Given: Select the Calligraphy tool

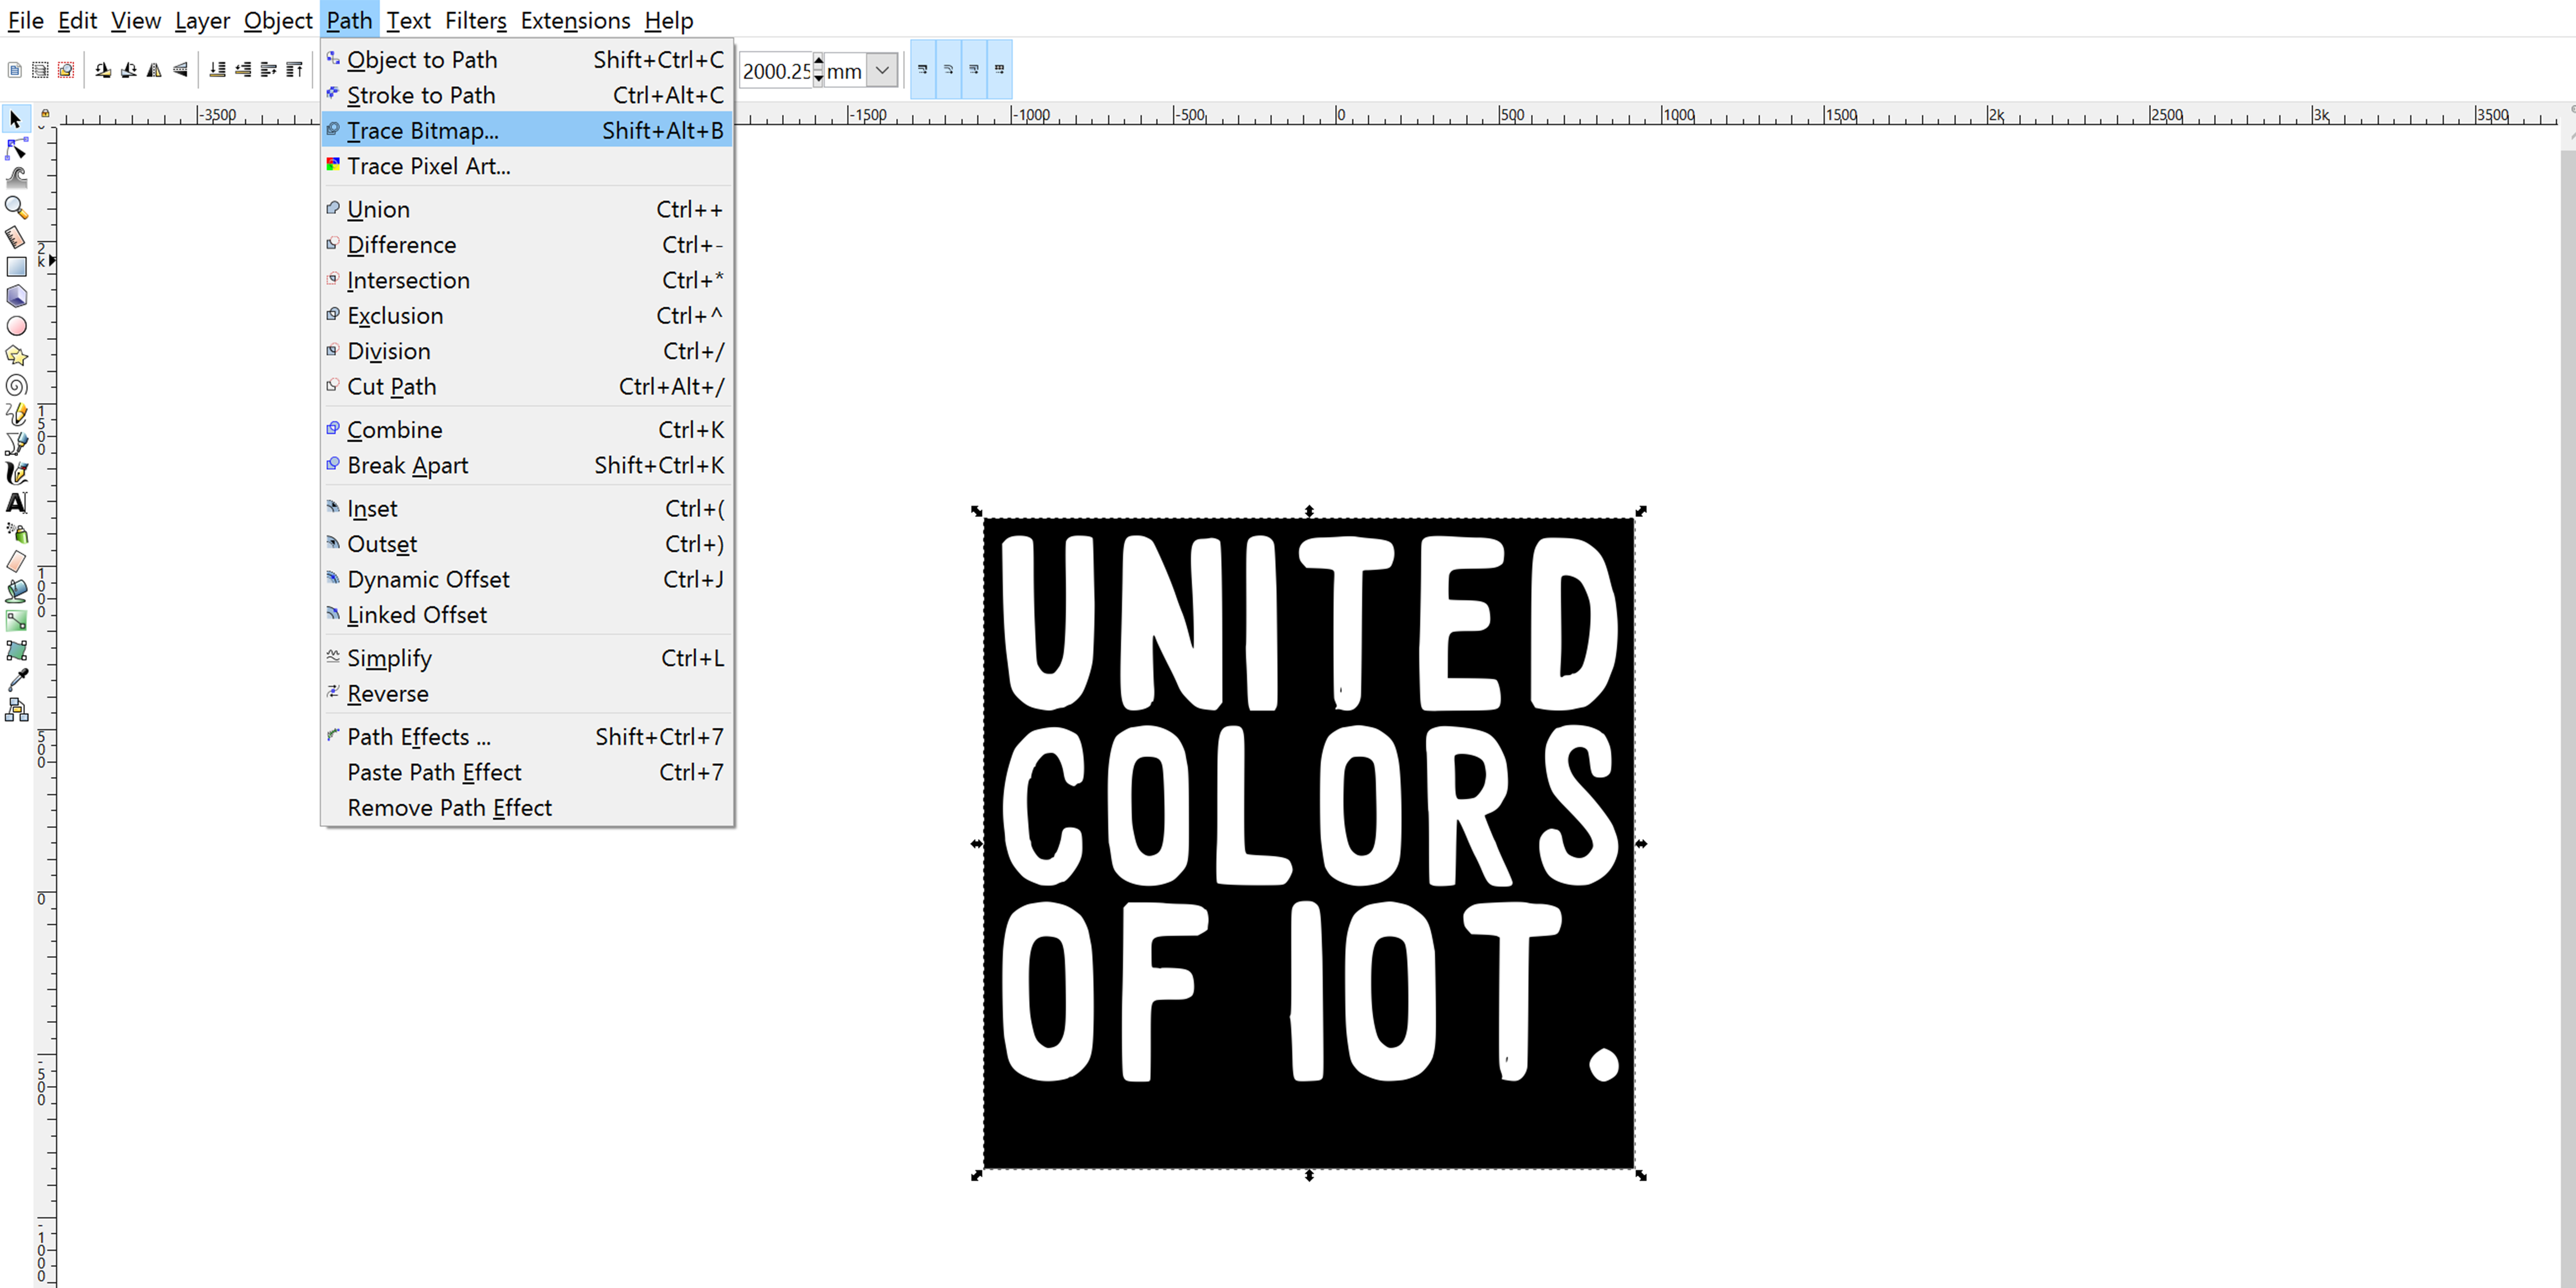Looking at the screenshot, I should coord(16,473).
